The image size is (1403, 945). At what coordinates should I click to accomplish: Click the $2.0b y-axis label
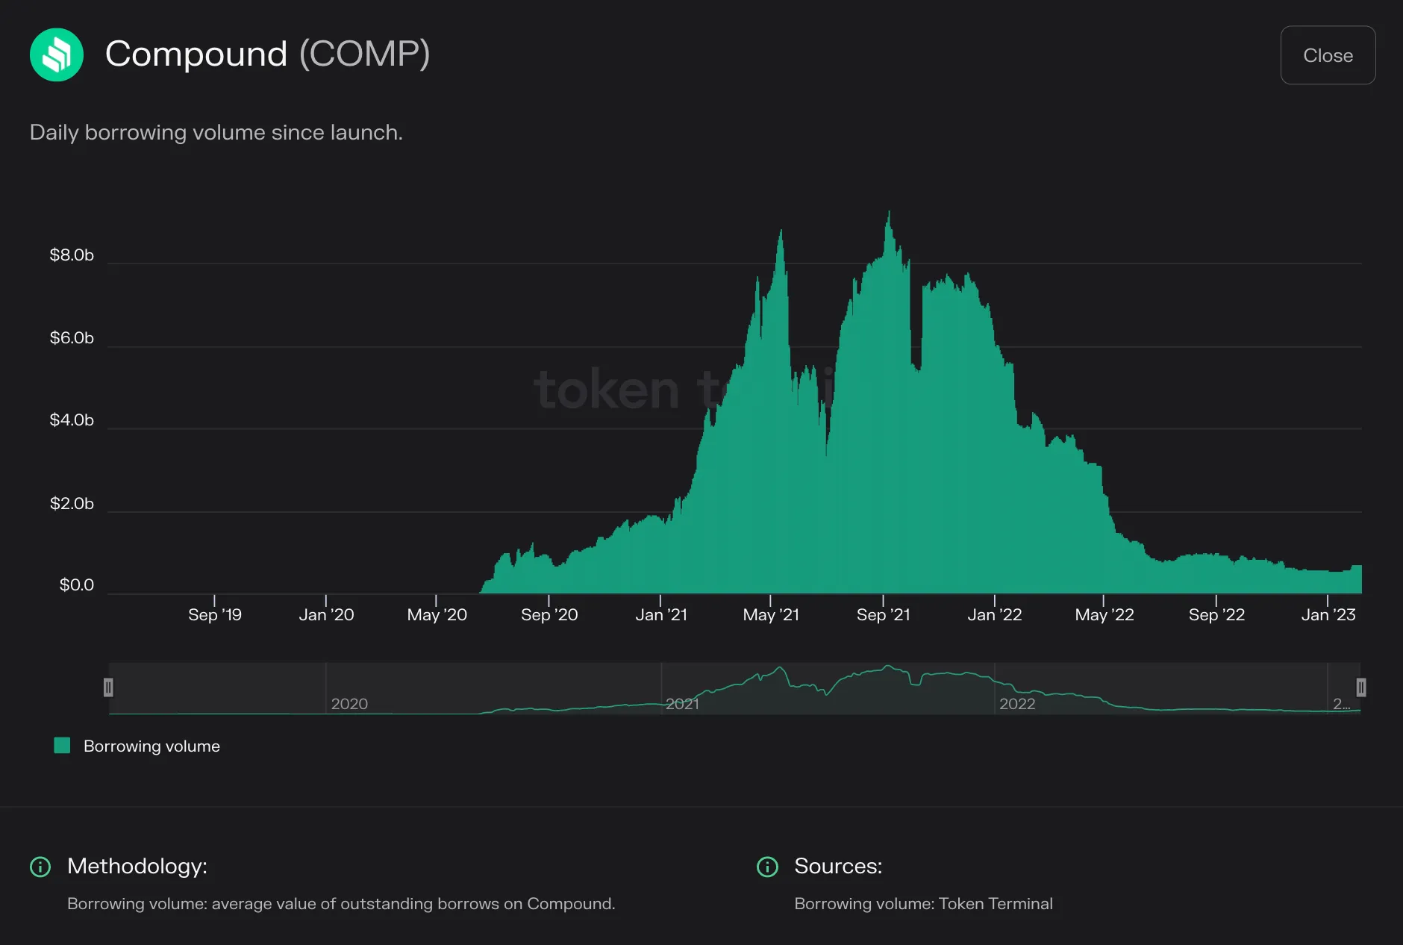[72, 504]
